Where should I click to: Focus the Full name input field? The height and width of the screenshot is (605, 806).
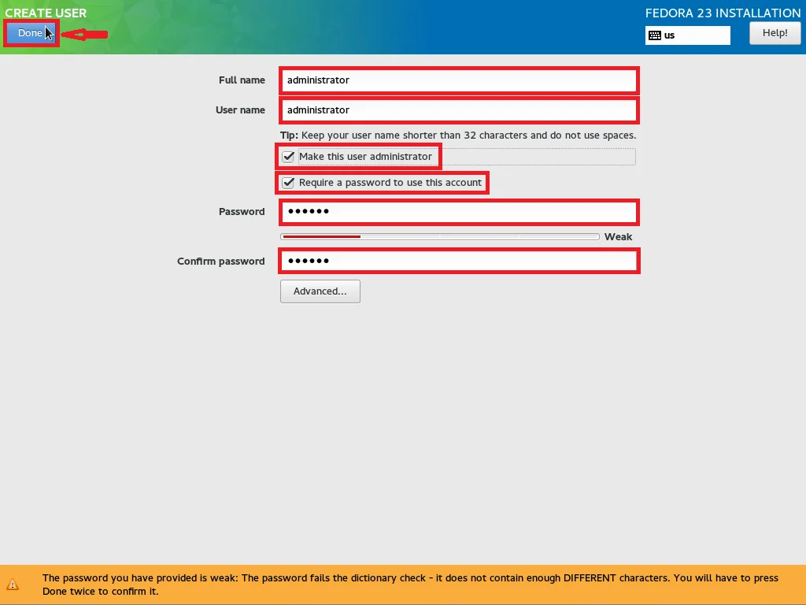point(459,80)
